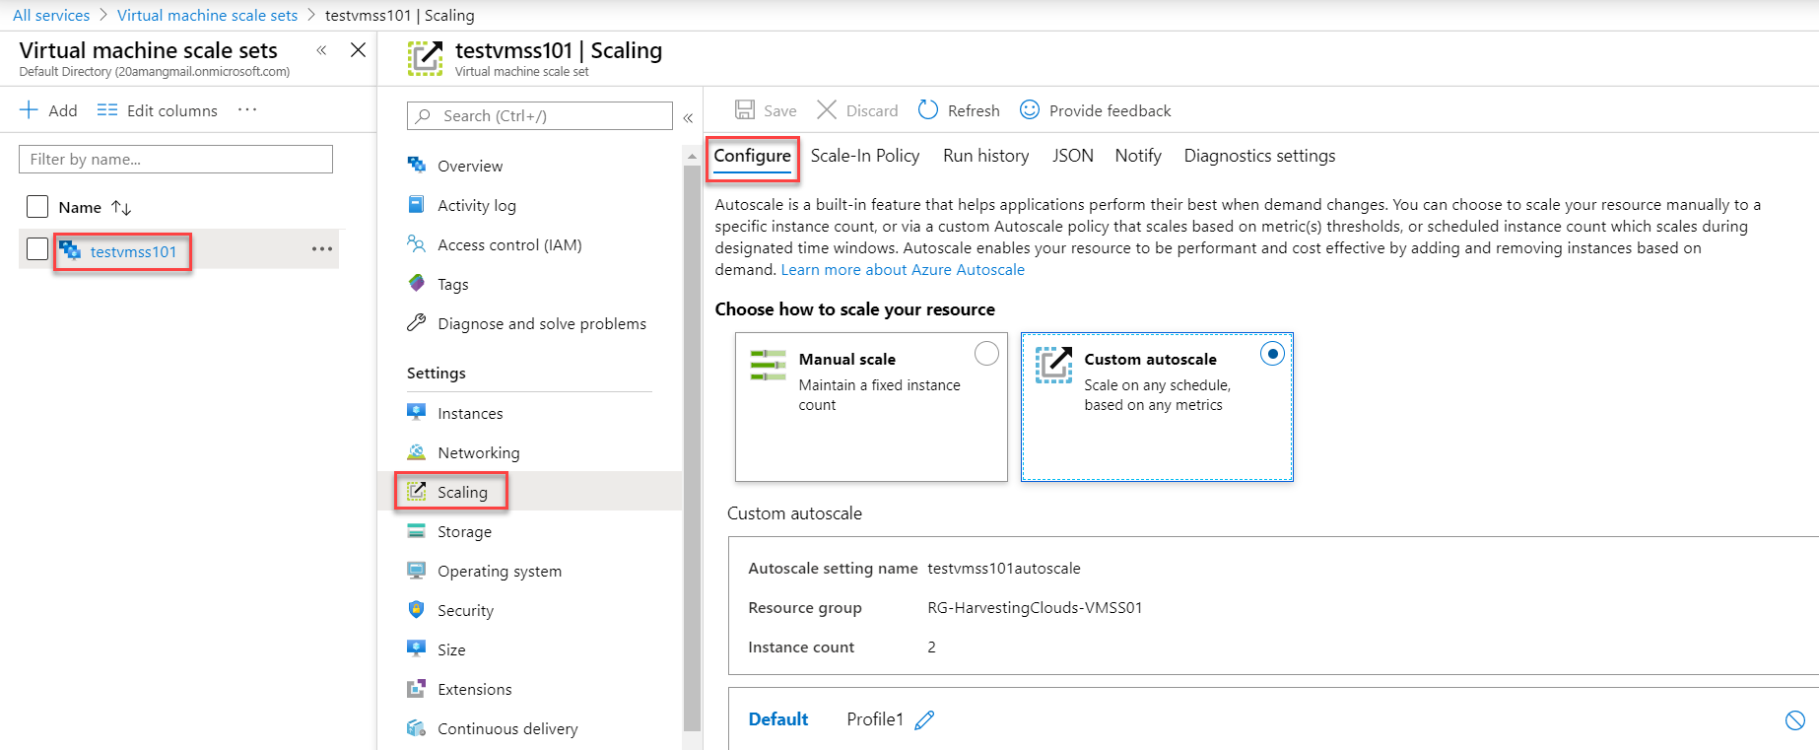Open Edit columns

(x=158, y=110)
